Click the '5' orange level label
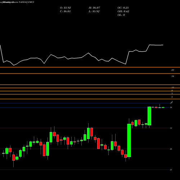The width and height of the screenshot is (180, 180). tap(172, 97)
